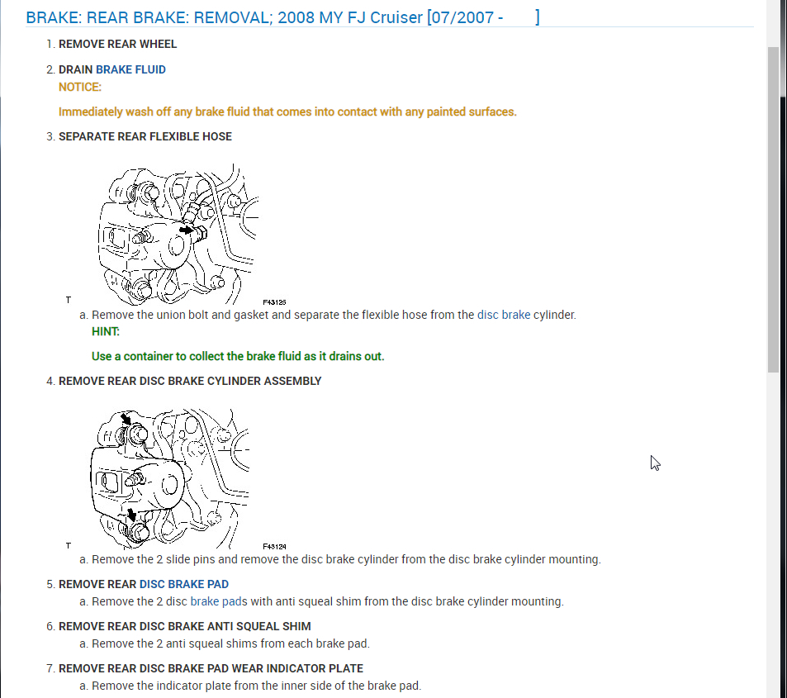
Task: Click the 'REMOVE REAR DISC BRAKE ANTI SQUEAL SHIM' heading
Action: [185, 626]
